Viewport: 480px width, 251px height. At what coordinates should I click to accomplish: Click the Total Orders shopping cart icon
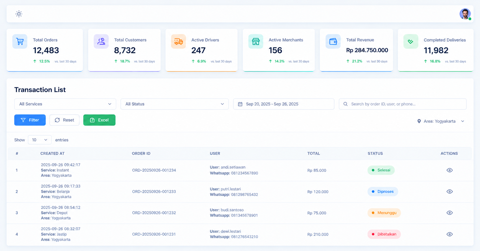[x=20, y=42]
